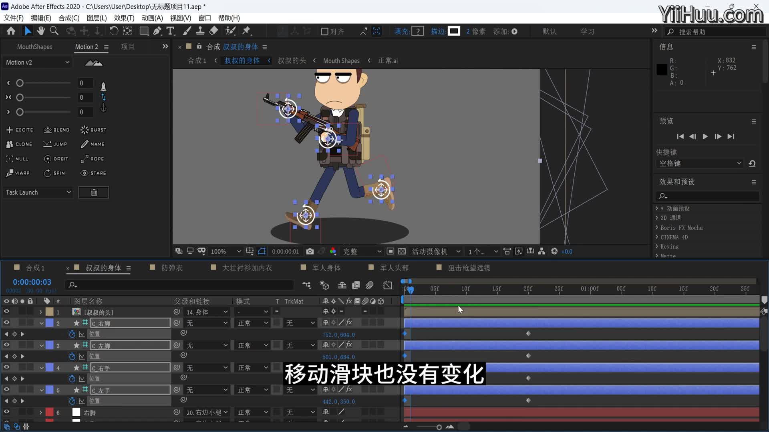Click the Play button in preview panel

coord(705,136)
